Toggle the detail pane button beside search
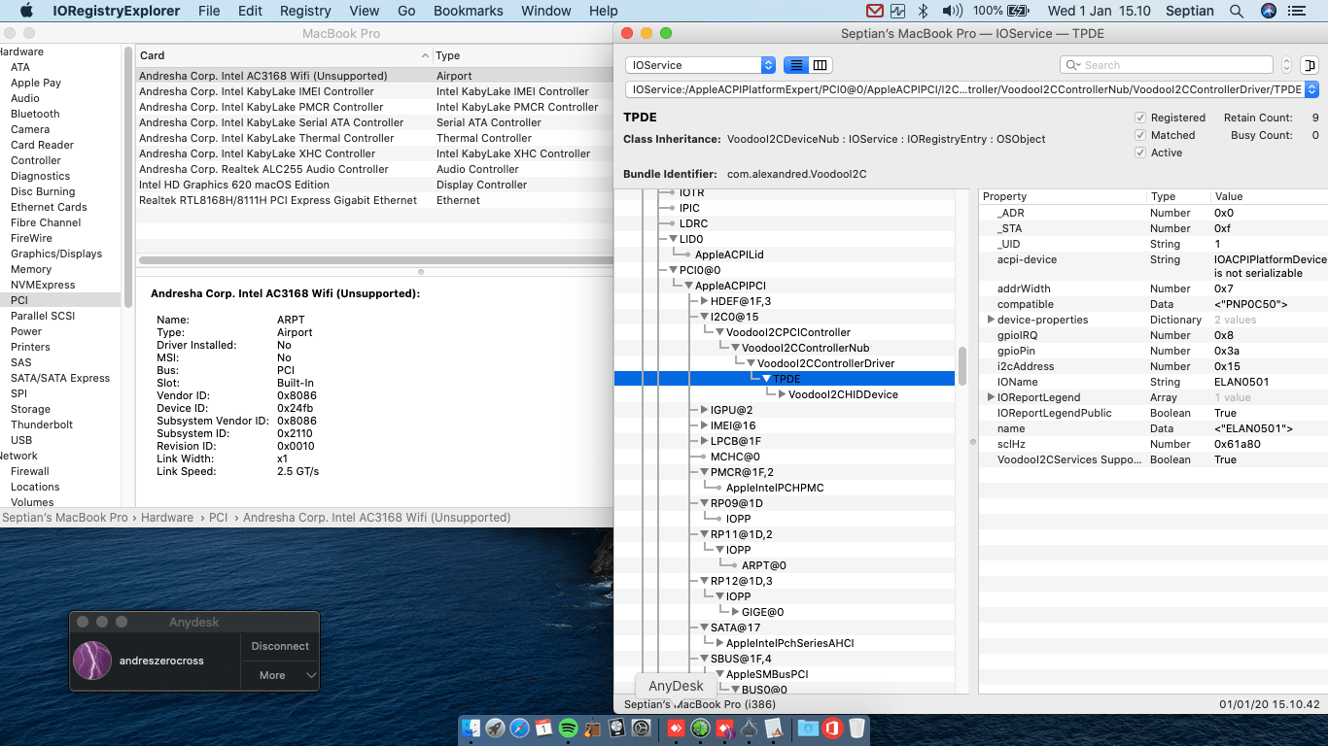 1311,65
